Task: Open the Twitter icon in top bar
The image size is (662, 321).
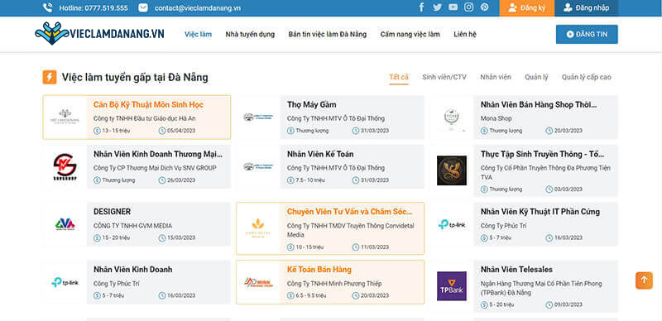Action: coord(437,7)
